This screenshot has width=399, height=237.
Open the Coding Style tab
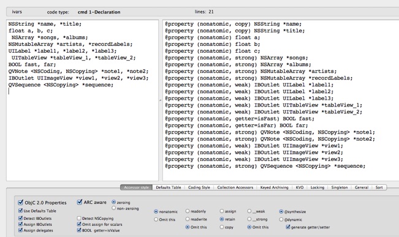coord(199,187)
